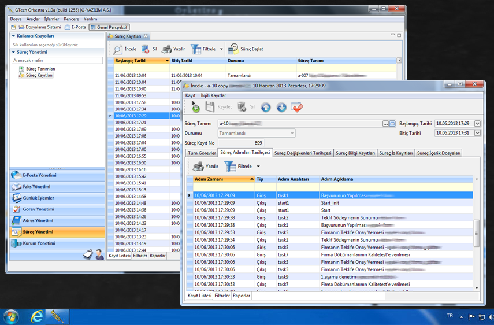Click the Sil delete icon in Süreç Kayıtları toolbar

[x=146, y=49]
